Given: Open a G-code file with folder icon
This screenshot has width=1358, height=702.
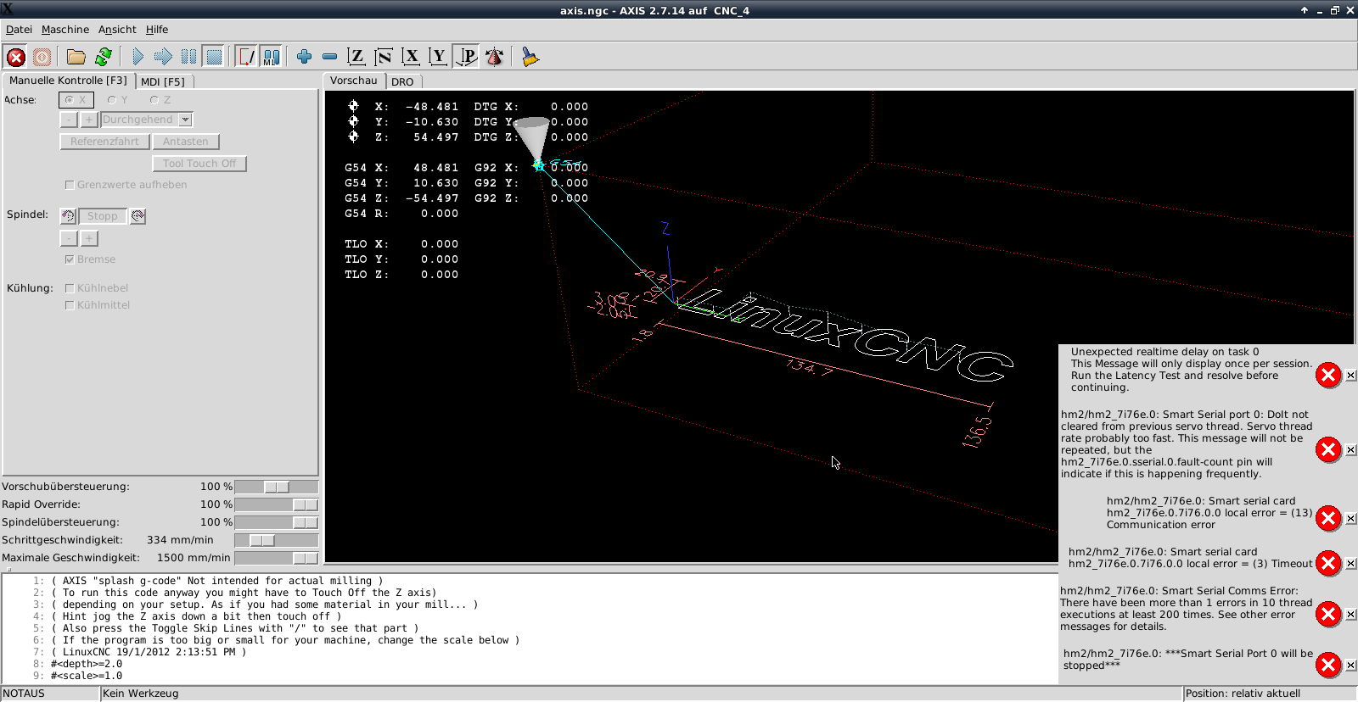Looking at the screenshot, I should 76,57.
